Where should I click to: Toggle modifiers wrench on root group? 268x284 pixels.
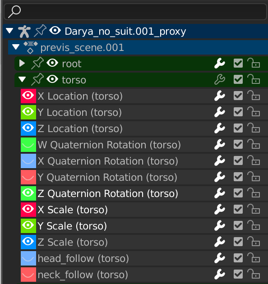tap(220, 64)
